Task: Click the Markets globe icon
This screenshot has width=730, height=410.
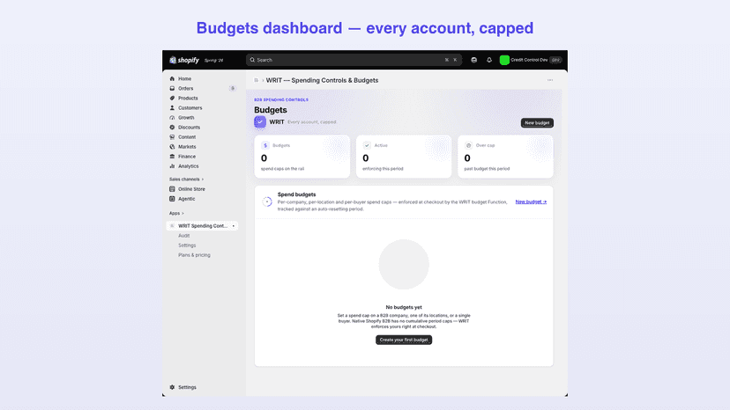Action: 172,147
